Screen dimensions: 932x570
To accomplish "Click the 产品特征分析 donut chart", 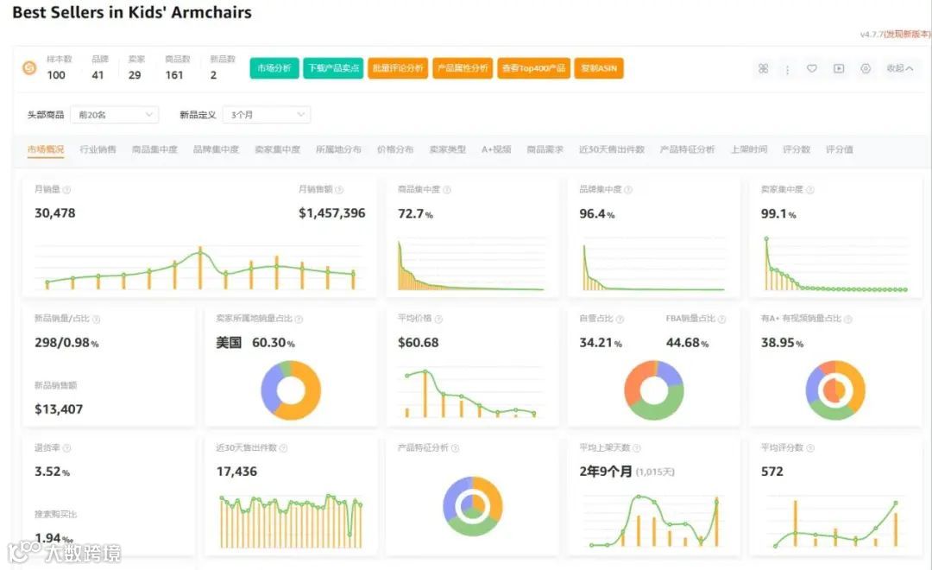I will [x=473, y=506].
